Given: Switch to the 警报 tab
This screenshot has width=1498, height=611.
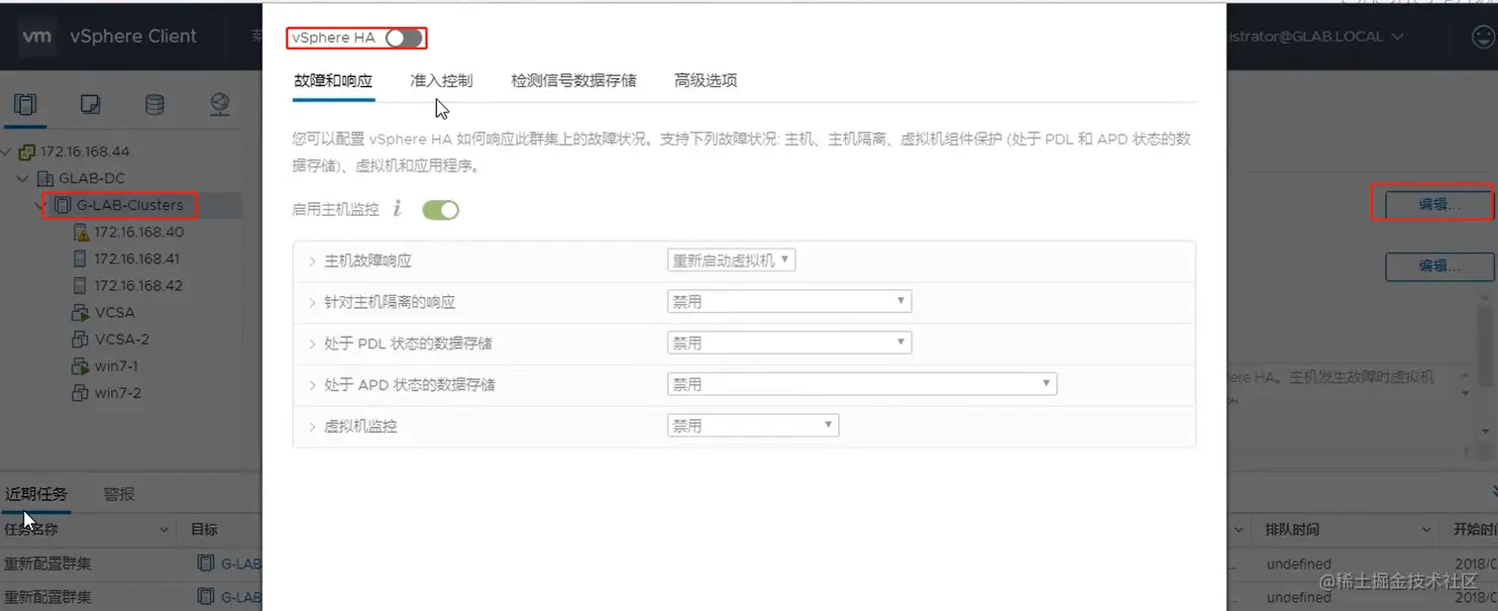Looking at the screenshot, I should (x=119, y=494).
